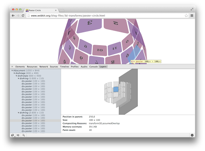Click the search magnifier icon
Image resolution: width=205 pixels, height=151 pixels.
[23, 135]
